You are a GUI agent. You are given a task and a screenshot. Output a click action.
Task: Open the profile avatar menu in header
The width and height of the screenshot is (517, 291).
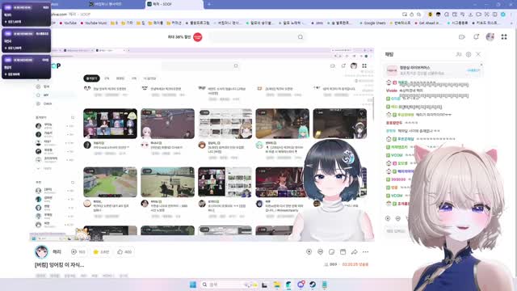[x=490, y=37]
